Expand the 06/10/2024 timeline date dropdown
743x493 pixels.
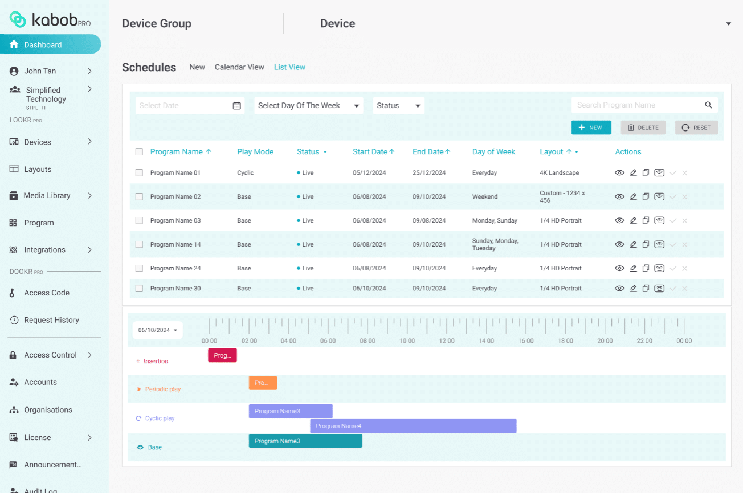point(157,330)
